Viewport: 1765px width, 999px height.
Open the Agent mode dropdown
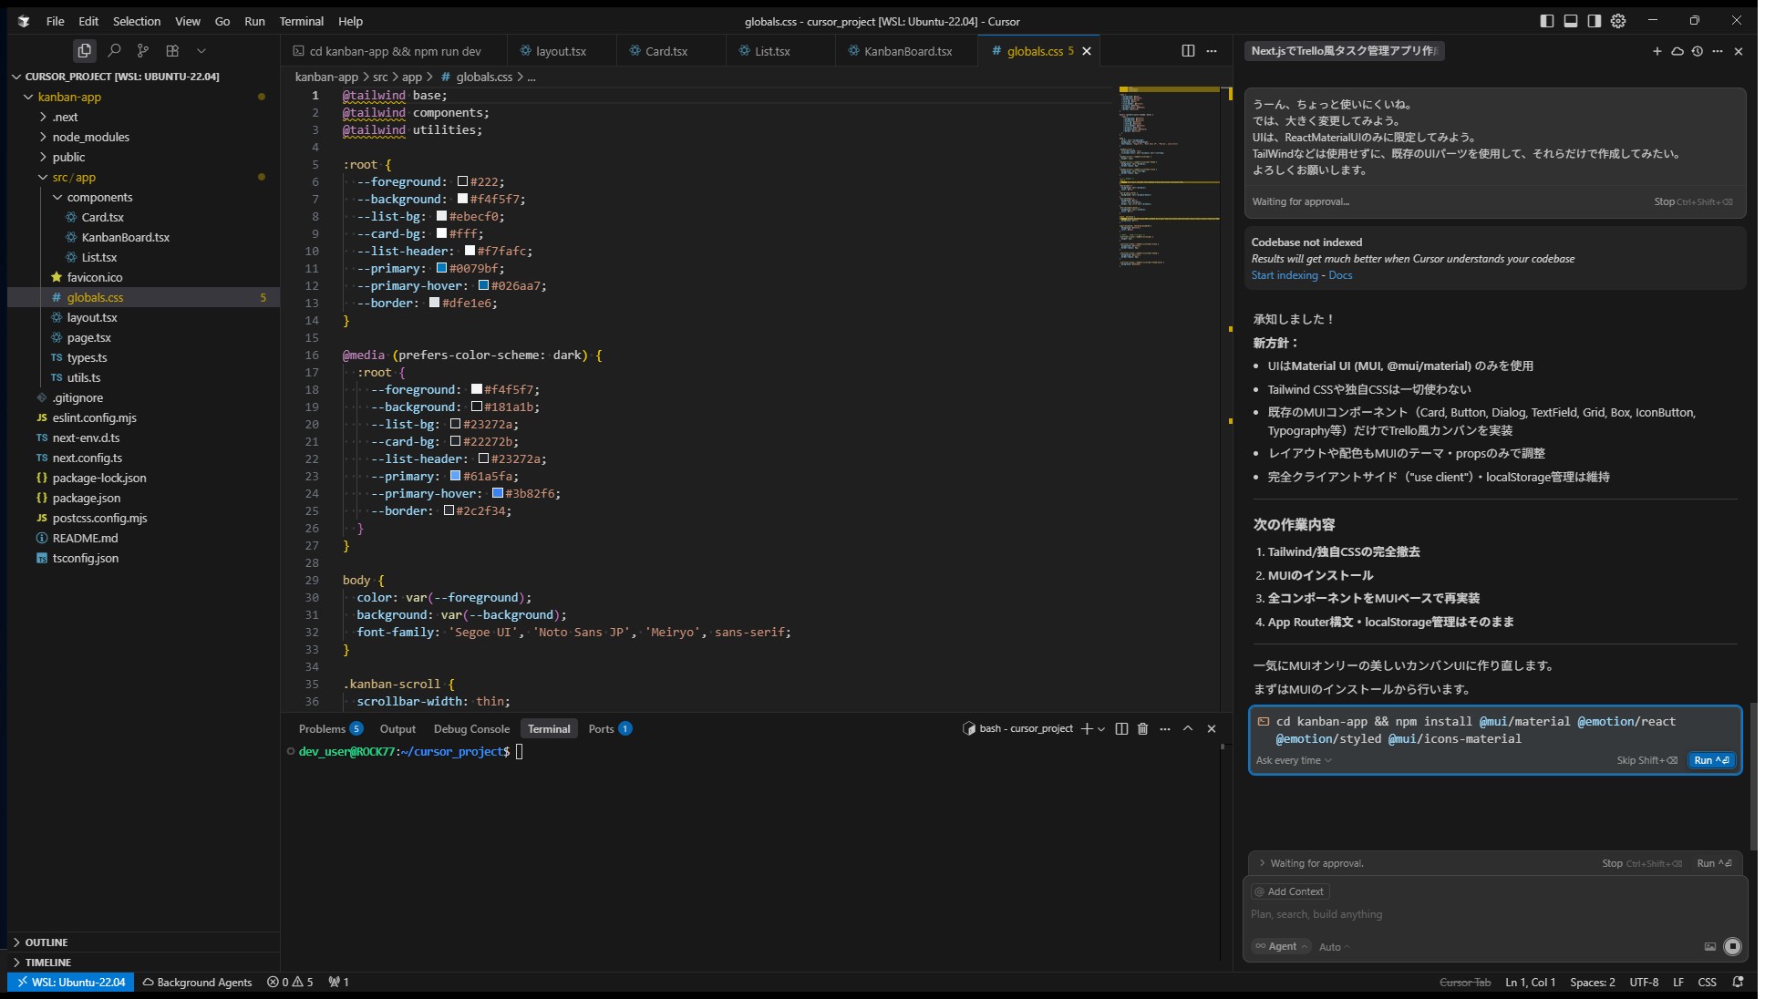[1281, 946]
